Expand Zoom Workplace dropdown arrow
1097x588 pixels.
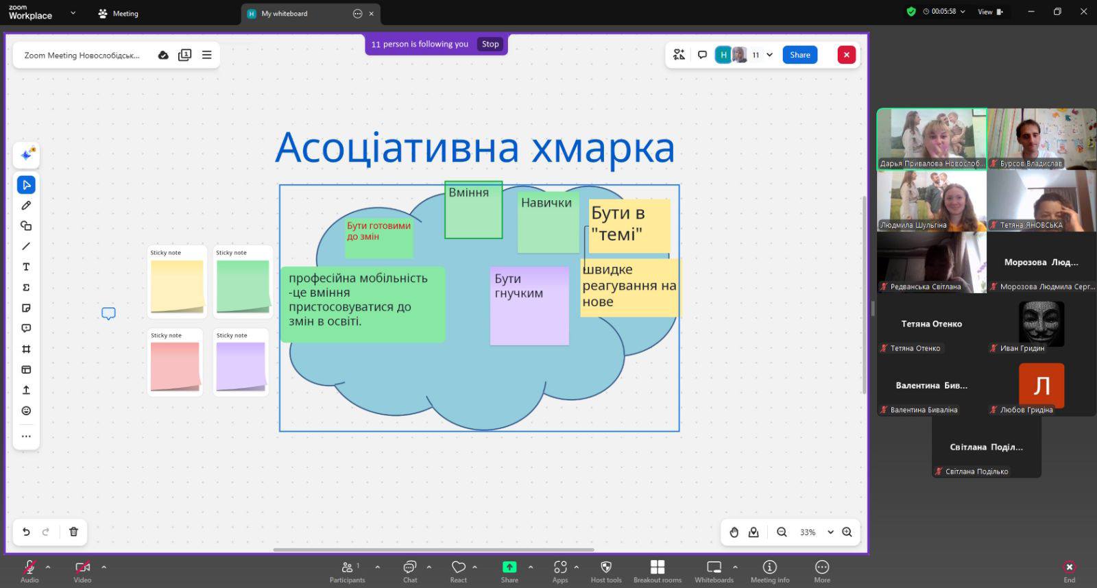[73, 13]
